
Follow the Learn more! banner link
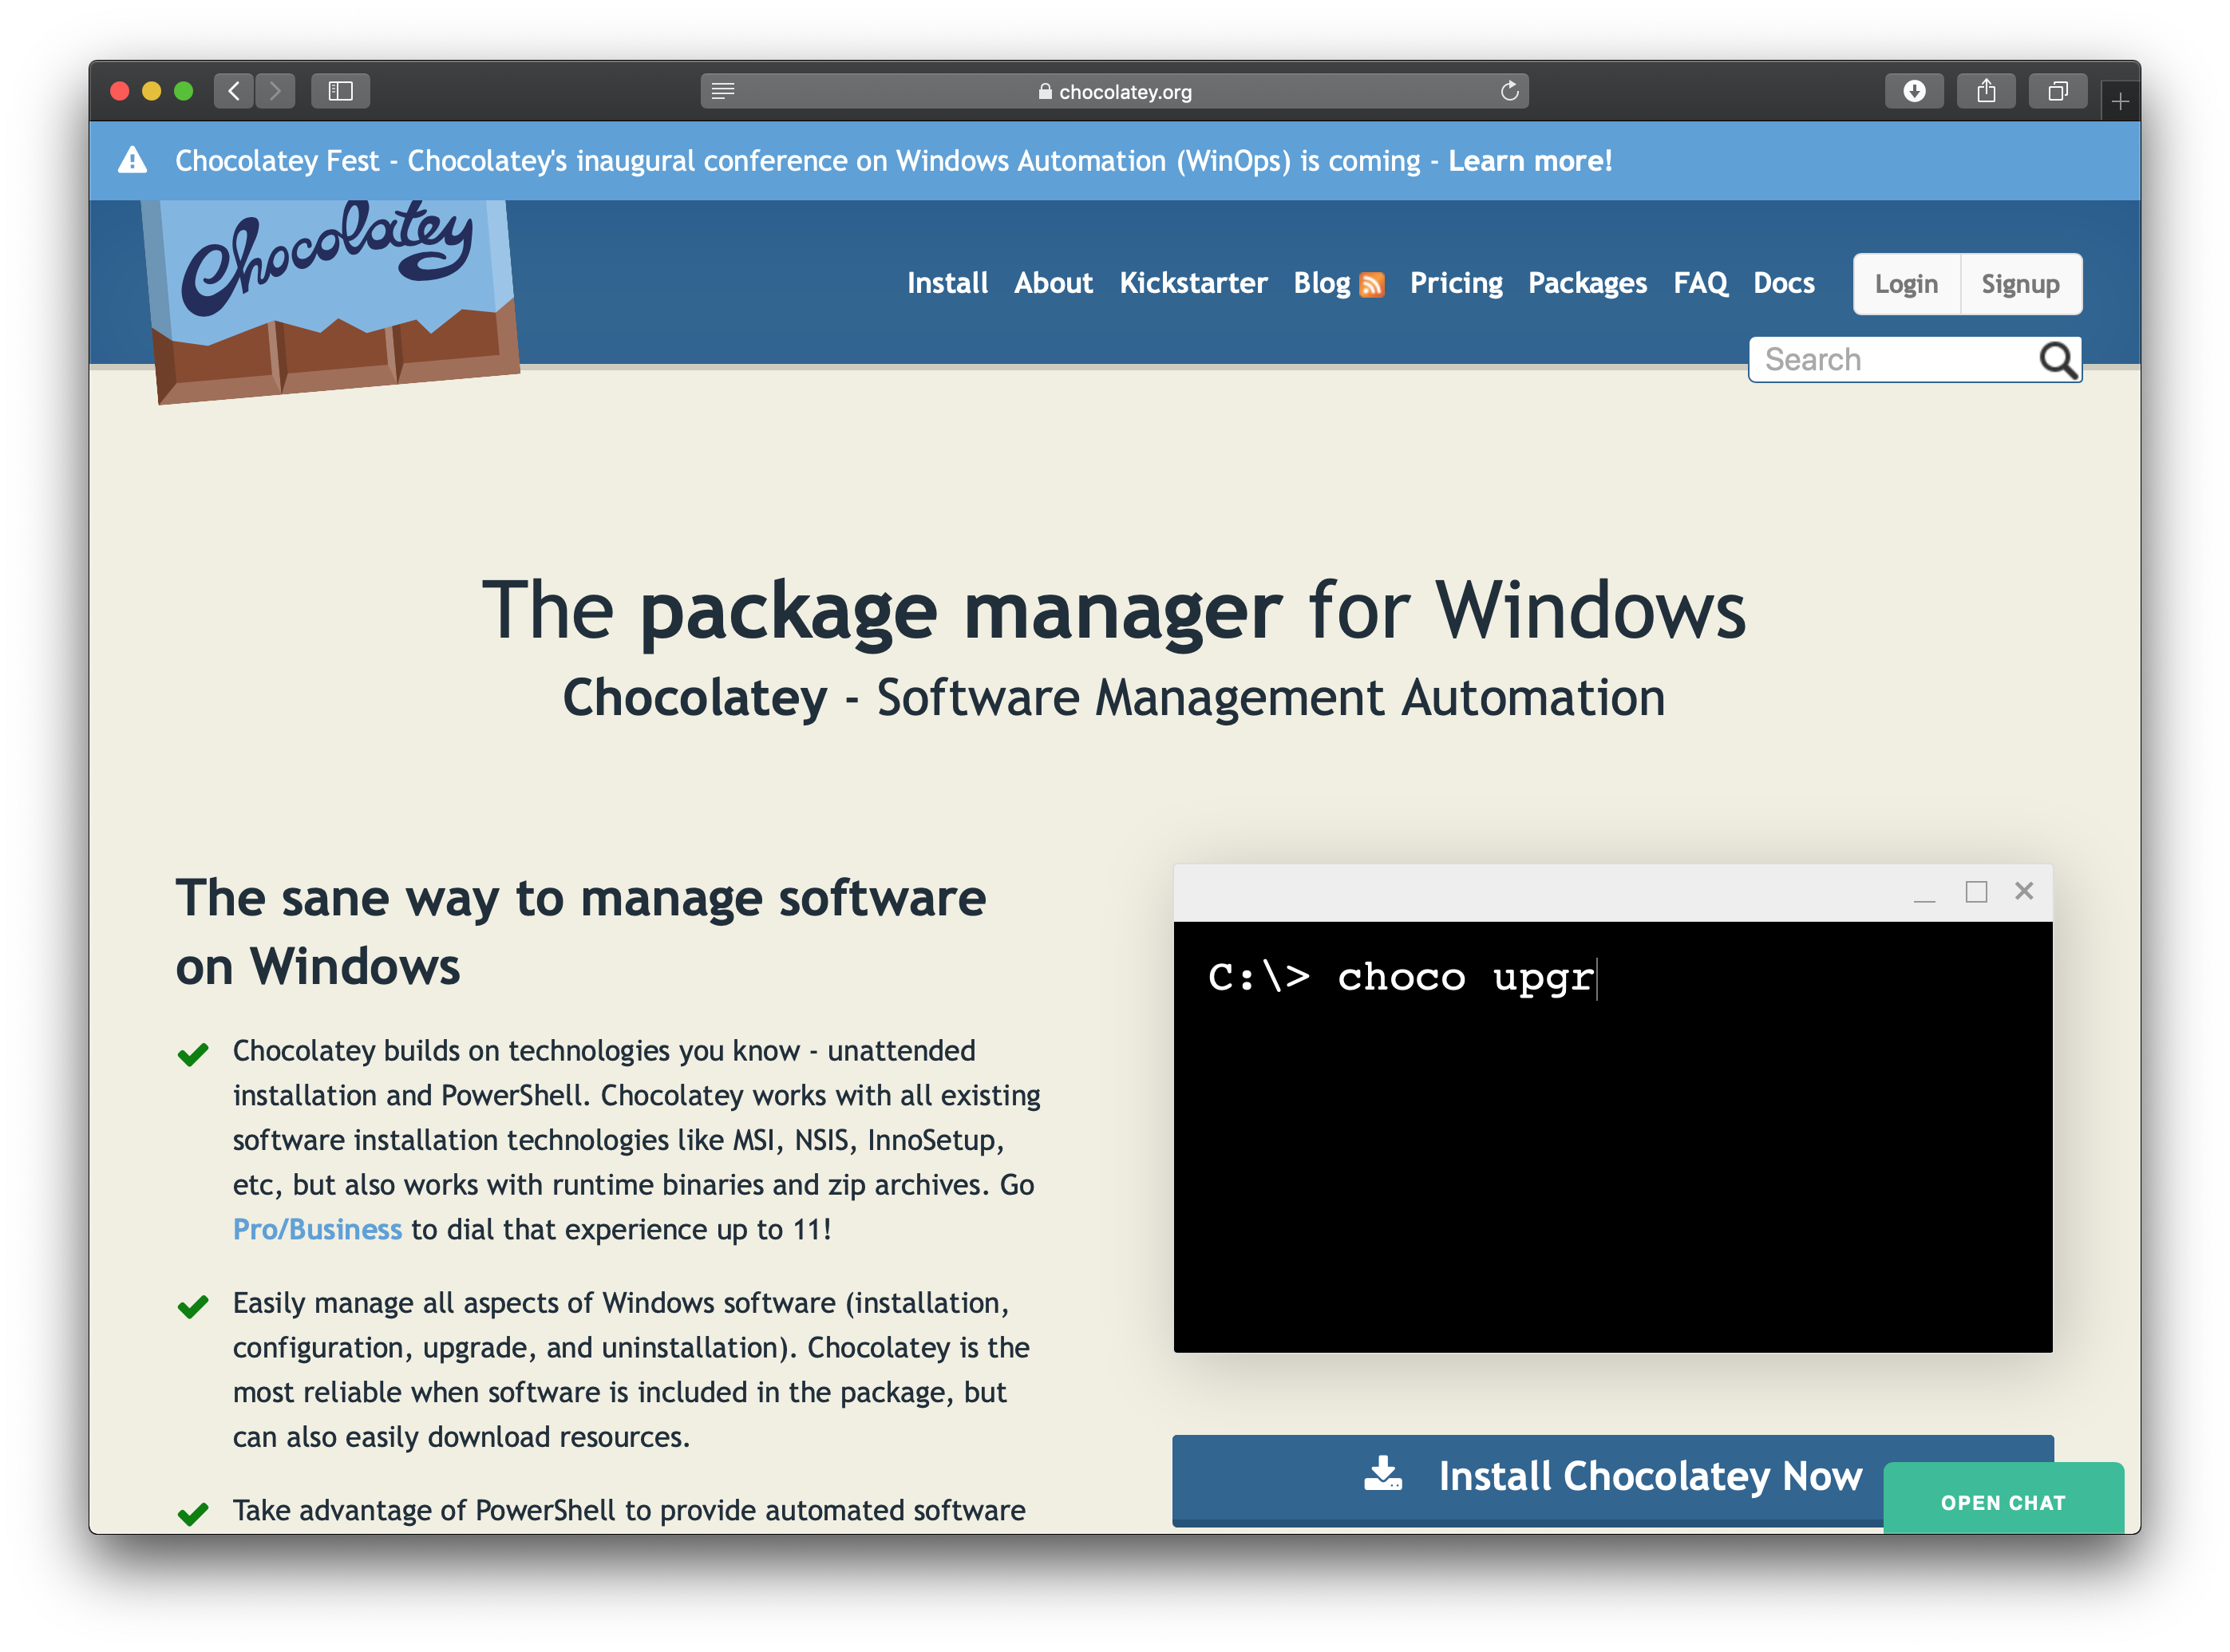click(1529, 161)
